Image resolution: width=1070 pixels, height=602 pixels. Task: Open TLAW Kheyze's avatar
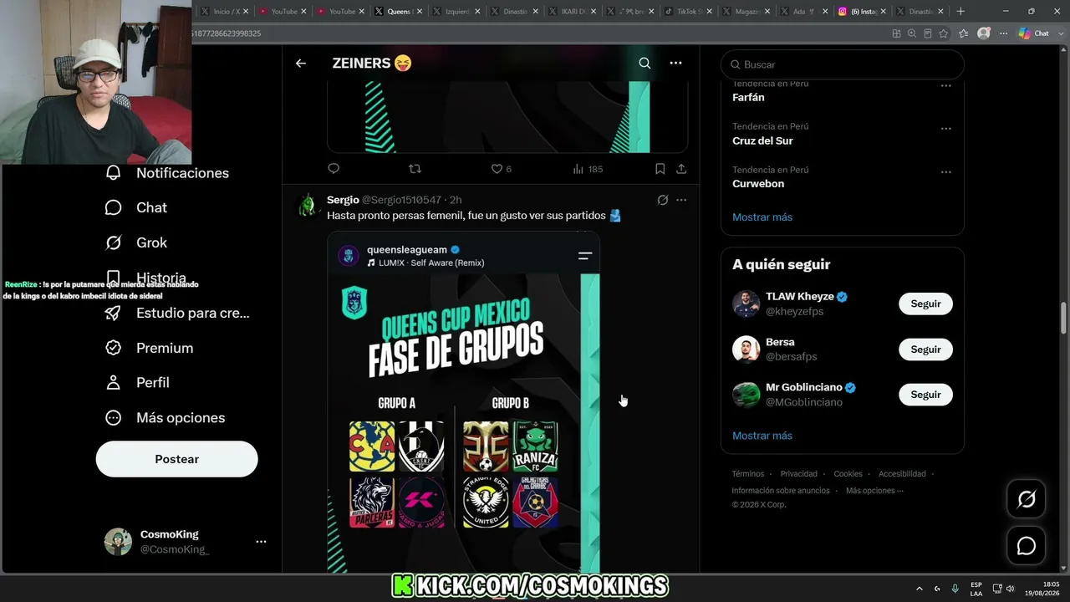coord(746,304)
